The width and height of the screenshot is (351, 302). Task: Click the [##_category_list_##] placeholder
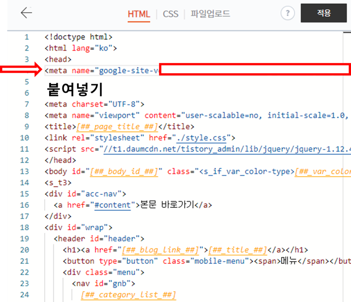click(128, 295)
